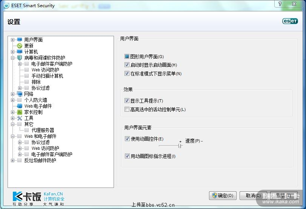Click the icon beside 手动扫描计算机
This screenshot has height=209, width=306.
(x=27, y=76)
